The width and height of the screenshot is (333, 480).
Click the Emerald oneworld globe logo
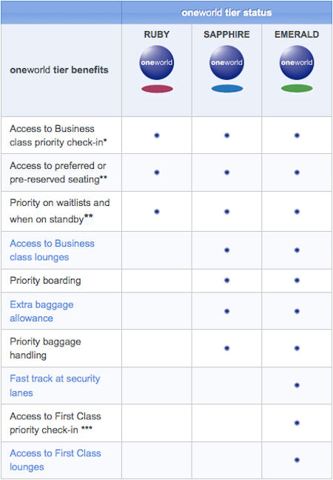[297, 62]
